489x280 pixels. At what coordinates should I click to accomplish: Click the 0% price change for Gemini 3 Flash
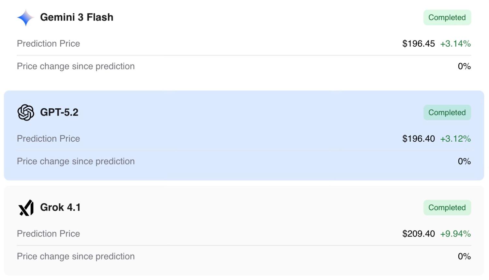(x=464, y=66)
